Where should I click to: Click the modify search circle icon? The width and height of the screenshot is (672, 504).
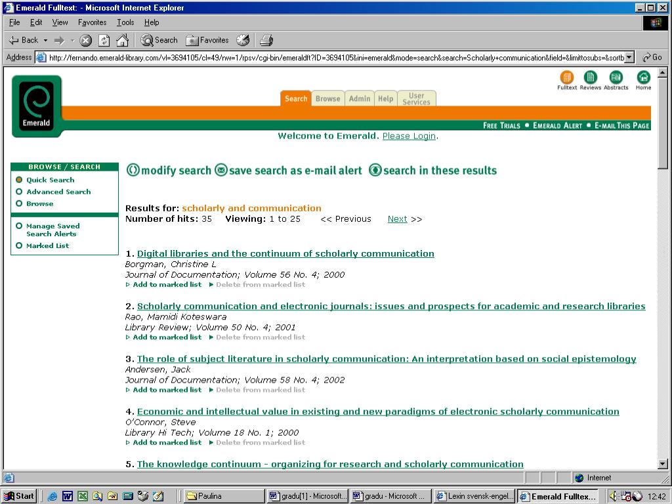click(133, 170)
